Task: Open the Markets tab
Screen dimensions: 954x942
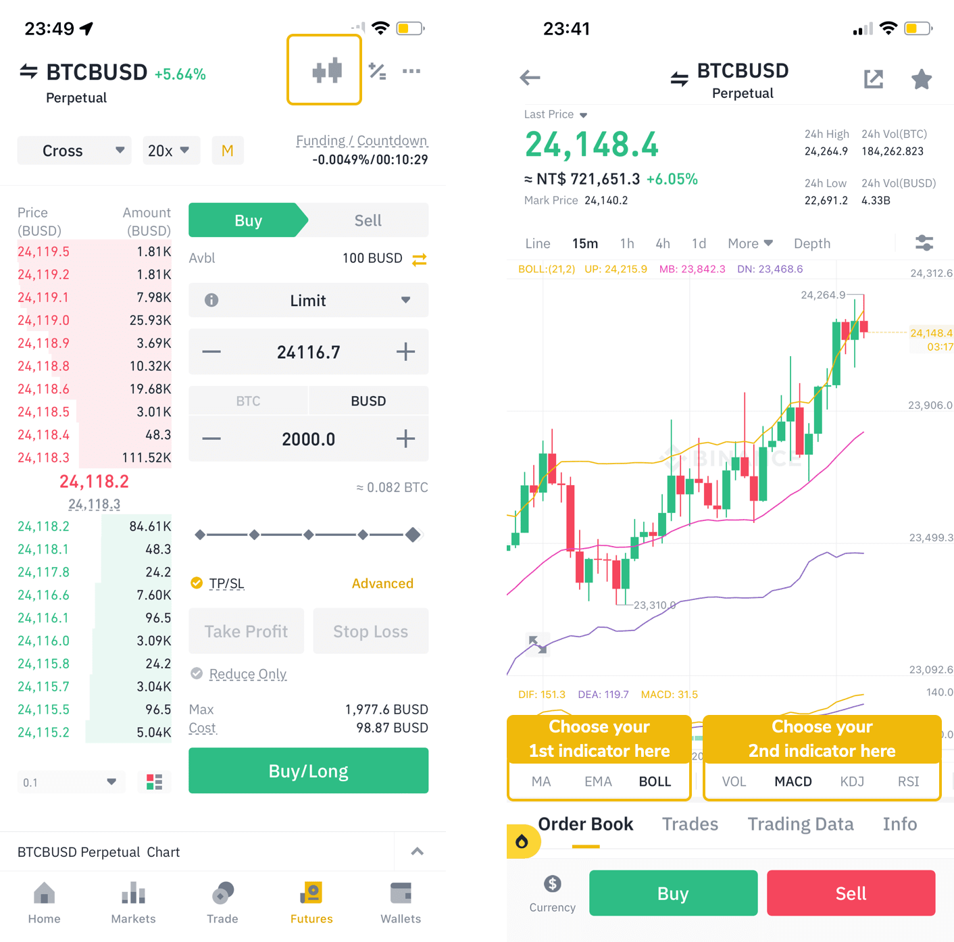Action: (133, 903)
